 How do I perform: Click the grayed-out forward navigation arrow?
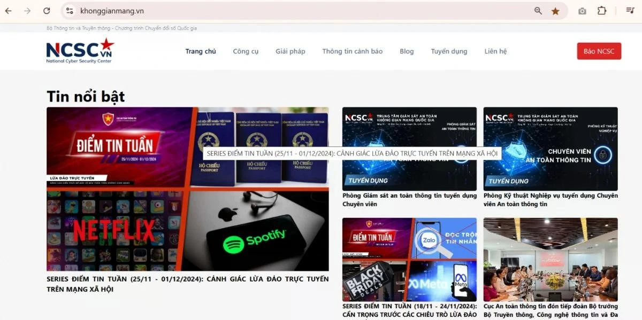coord(27,11)
